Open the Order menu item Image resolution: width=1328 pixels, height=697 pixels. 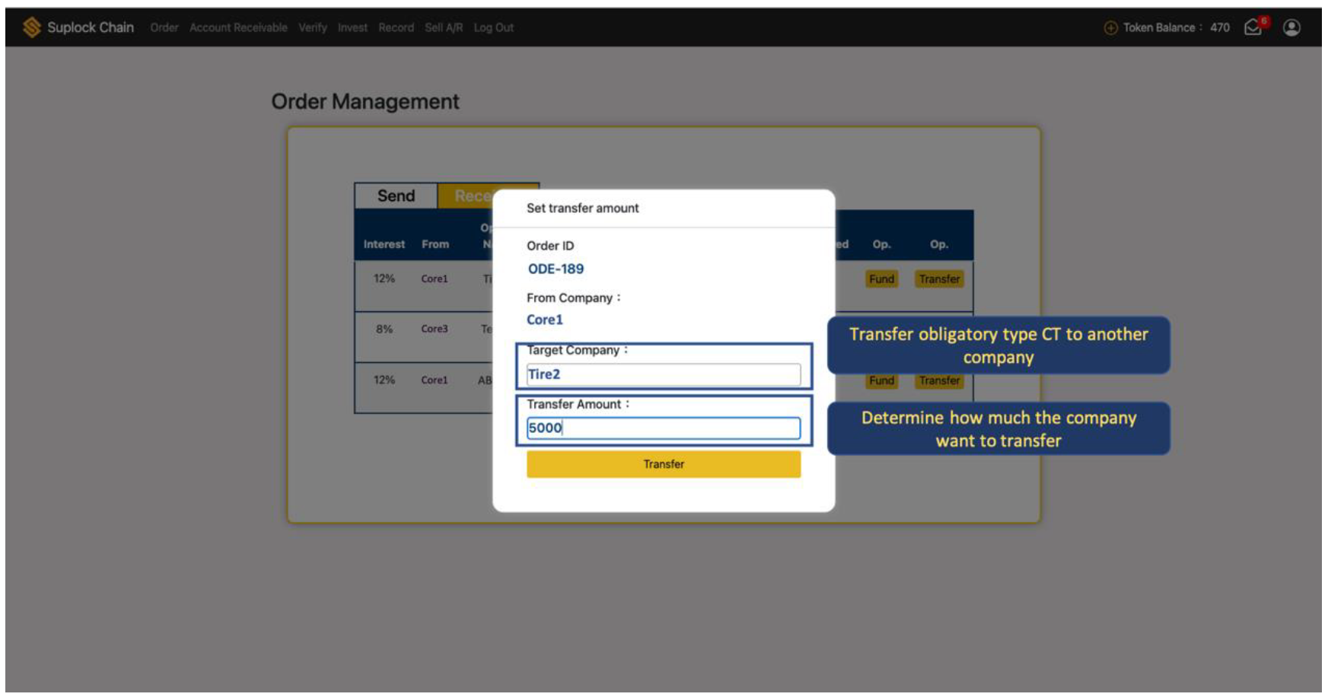coord(164,27)
